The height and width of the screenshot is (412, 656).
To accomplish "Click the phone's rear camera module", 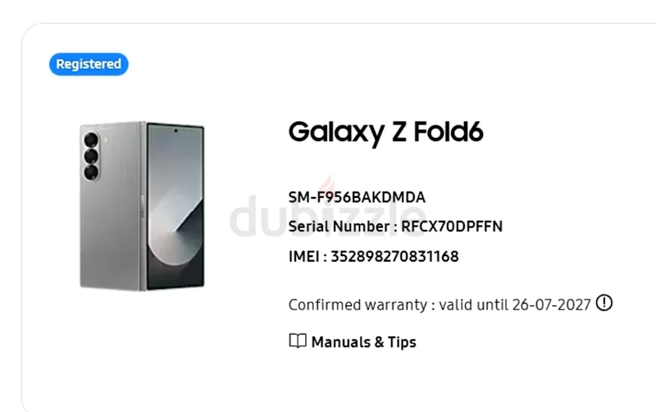I will (x=91, y=156).
